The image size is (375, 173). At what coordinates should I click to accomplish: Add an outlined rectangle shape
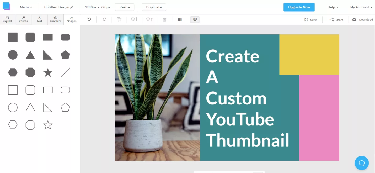click(x=48, y=90)
